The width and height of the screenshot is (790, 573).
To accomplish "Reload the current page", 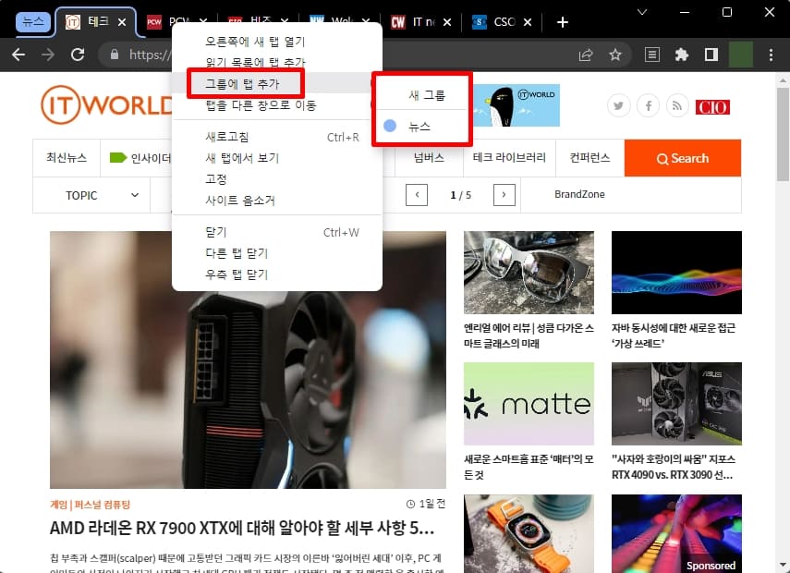I will click(78, 55).
